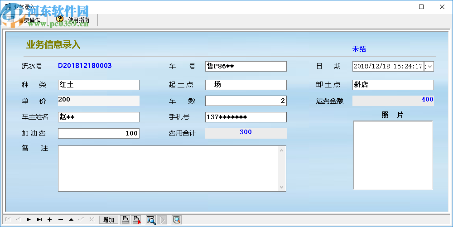The height and width of the screenshot is (227, 453).
Task: Click the 起土点 input field
Action: pos(246,85)
